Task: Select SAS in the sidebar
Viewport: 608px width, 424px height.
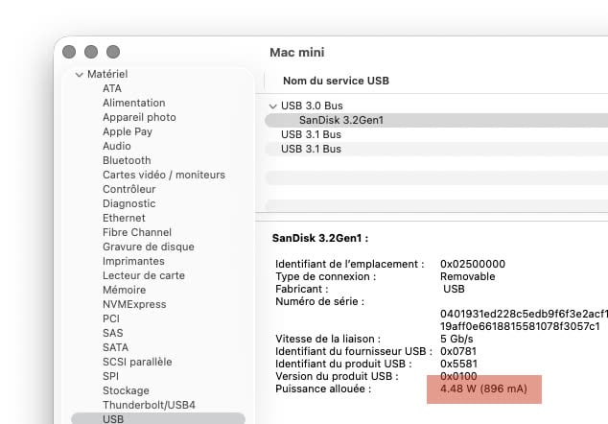Action: [x=113, y=333]
